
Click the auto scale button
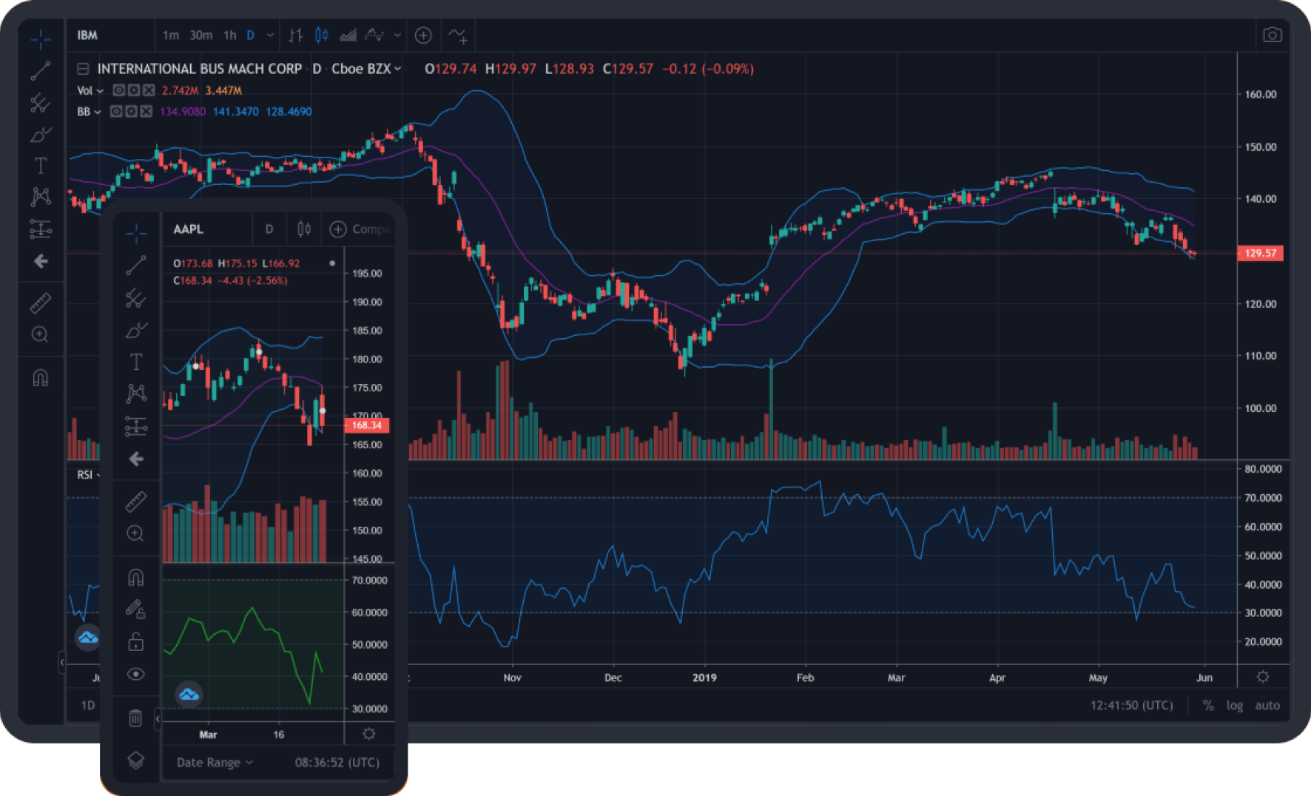[x=1267, y=705]
